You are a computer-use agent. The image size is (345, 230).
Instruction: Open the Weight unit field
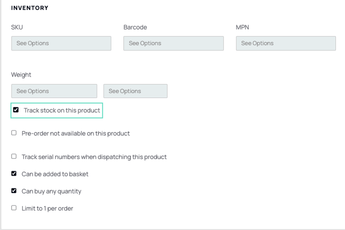pyautogui.click(x=135, y=91)
